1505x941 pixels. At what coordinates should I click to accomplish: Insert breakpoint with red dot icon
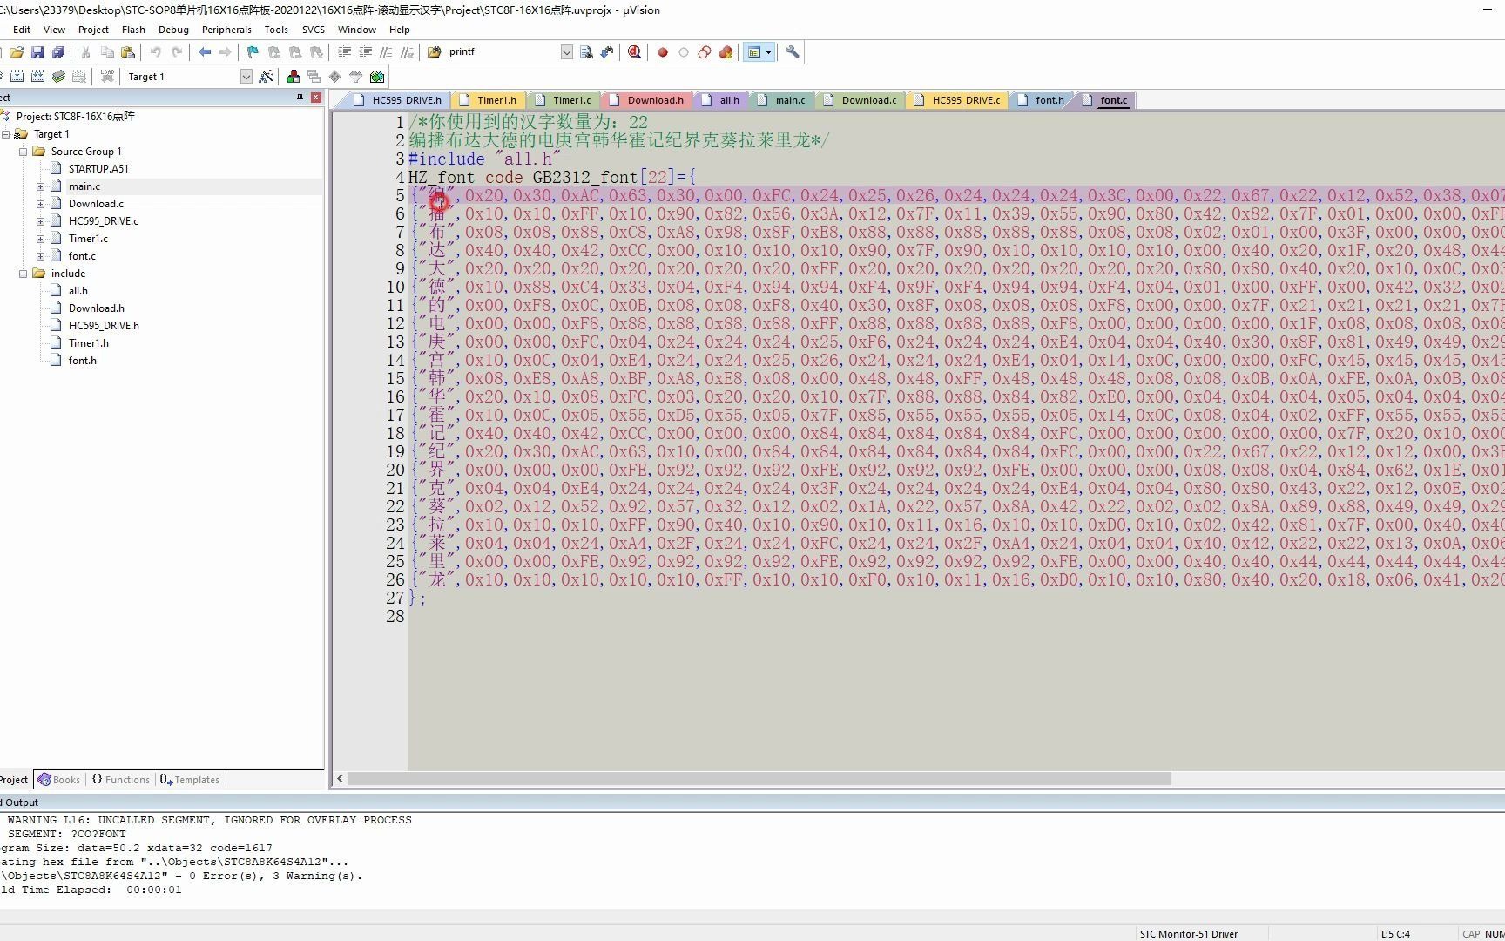pyautogui.click(x=663, y=52)
